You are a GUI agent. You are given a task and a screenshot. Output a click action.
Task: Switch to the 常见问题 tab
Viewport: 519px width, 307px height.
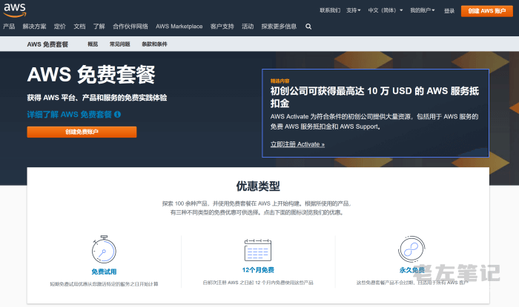(120, 44)
